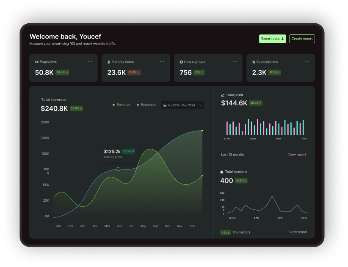Screen dimensions: 348x267
Task: Click the person icon beside Monthly users
Action: click(x=109, y=62)
